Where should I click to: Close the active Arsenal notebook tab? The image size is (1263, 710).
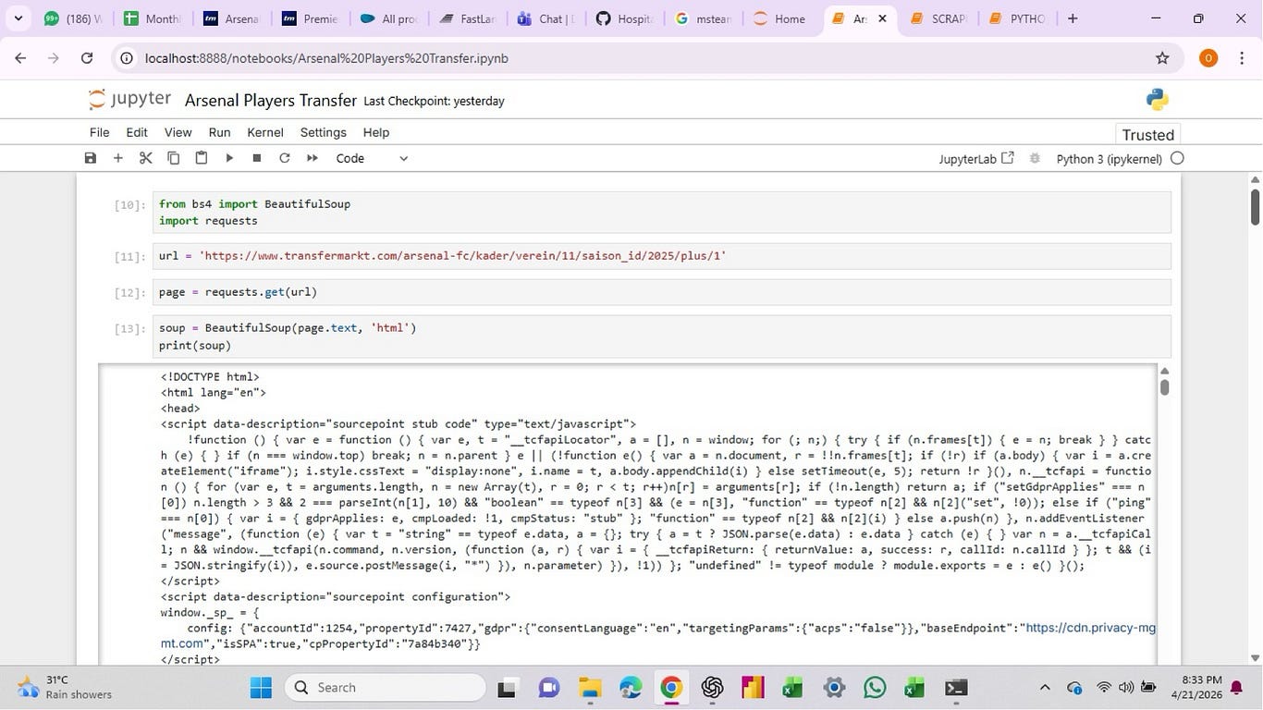click(x=882, y=18)
